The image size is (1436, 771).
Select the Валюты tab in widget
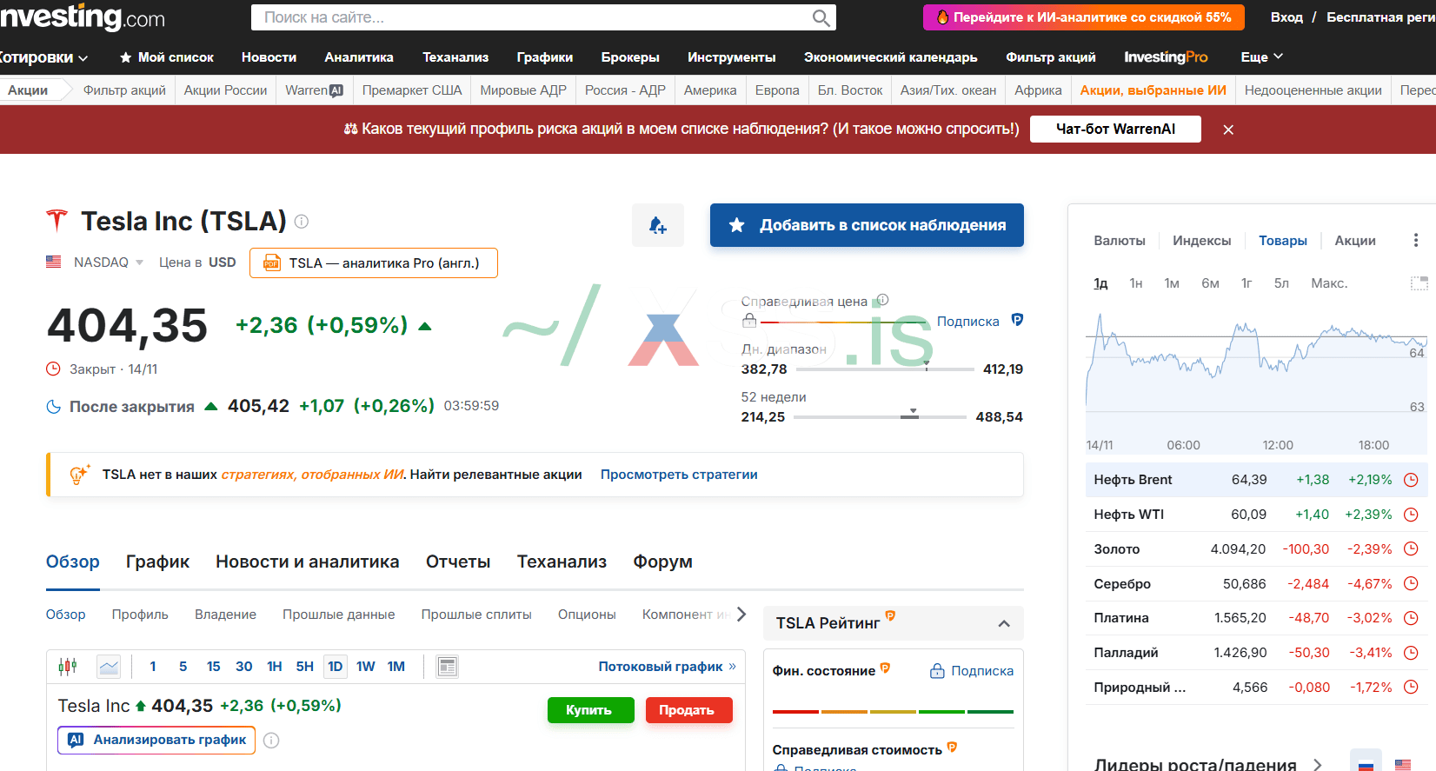1120,241
